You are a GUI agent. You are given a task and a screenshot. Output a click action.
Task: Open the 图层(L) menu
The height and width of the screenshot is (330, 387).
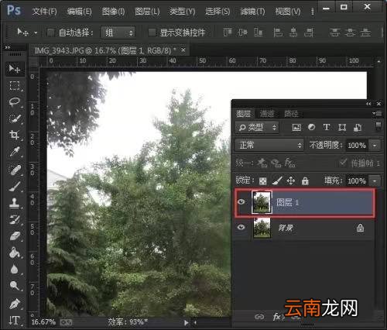tap(147, 12)
